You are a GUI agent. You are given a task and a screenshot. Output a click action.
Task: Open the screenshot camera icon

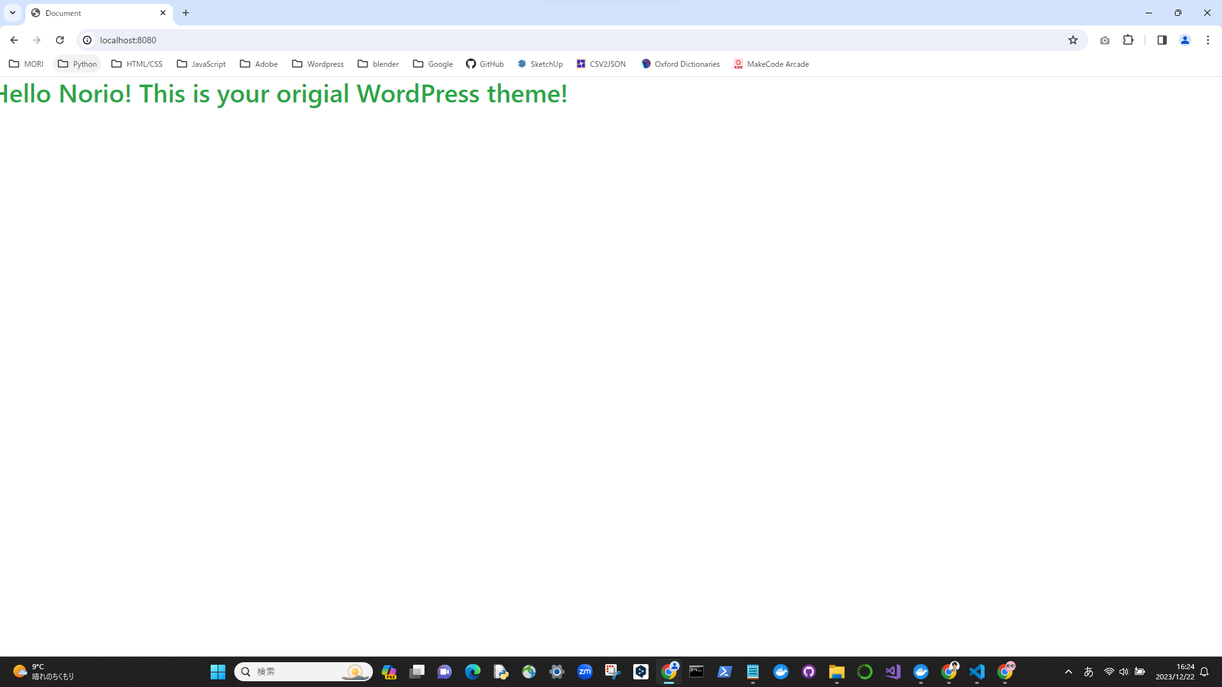pos(1104,40)
